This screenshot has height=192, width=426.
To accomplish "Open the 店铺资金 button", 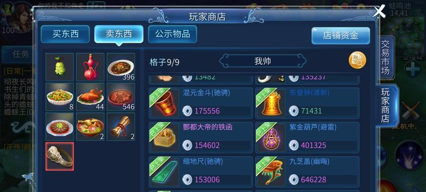I will tap(341, 36).
